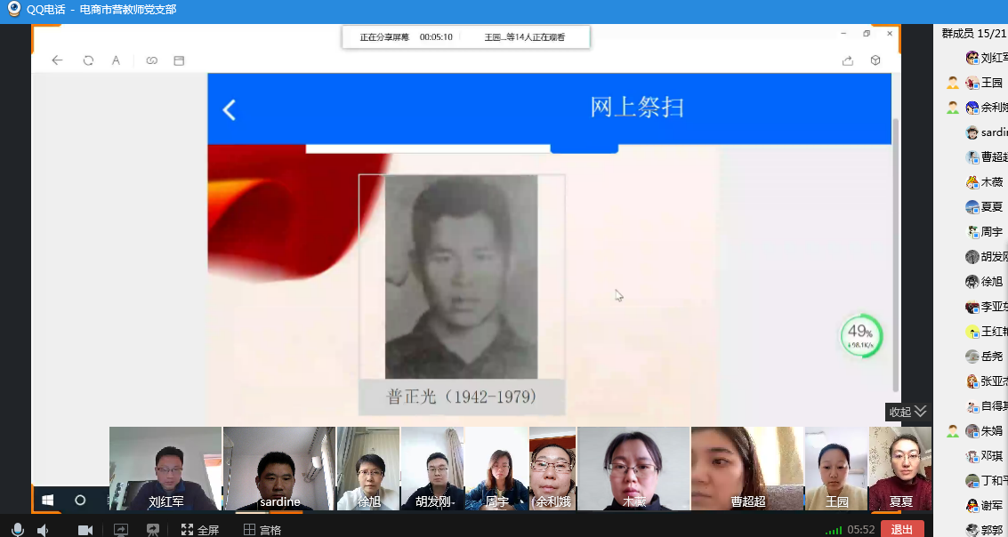Collapse the video strip with 收起

907,412
